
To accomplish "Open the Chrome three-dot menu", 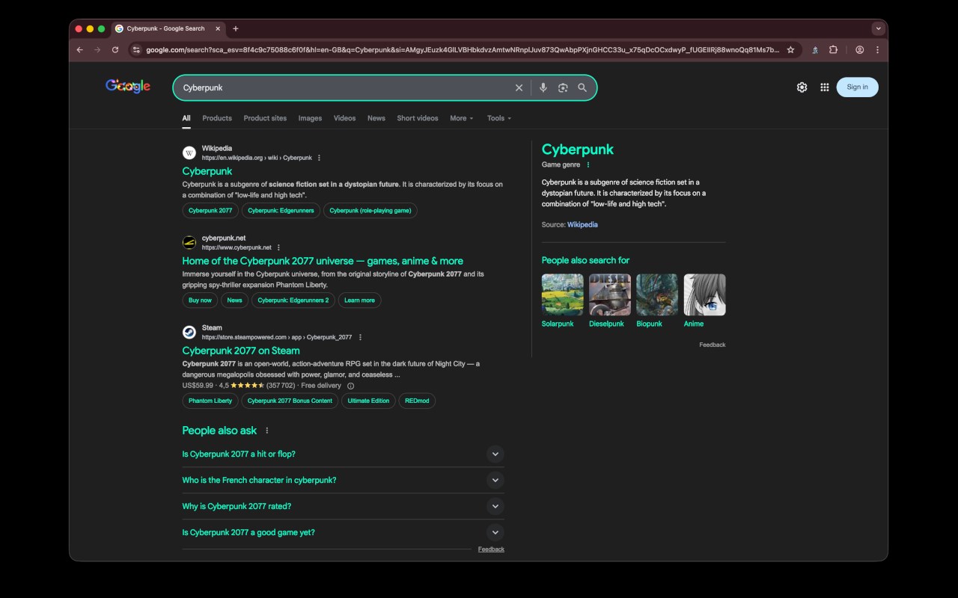I will [x=877, y=50].
